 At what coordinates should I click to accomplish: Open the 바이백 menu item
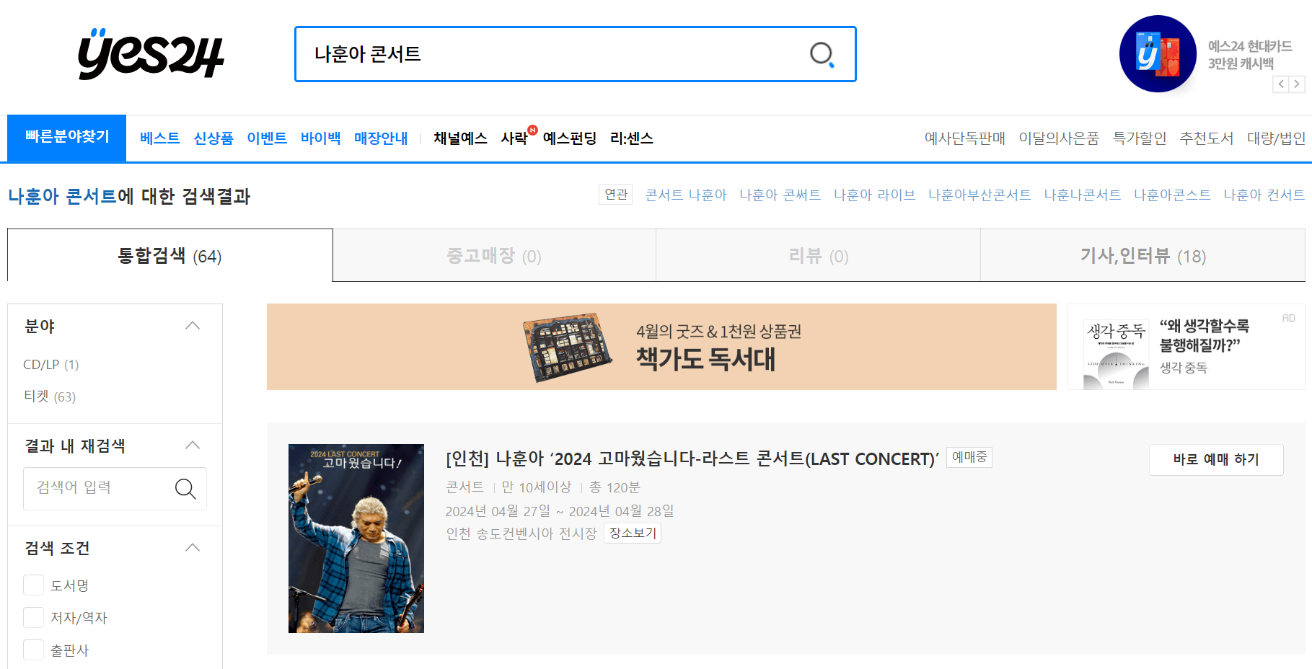tap(320, 138)
